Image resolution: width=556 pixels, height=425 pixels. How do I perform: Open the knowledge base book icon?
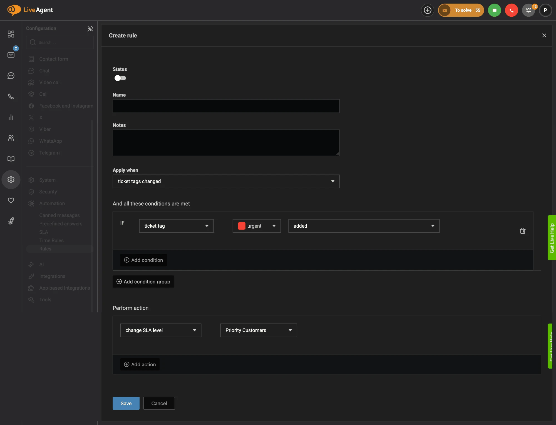point(11,159)
